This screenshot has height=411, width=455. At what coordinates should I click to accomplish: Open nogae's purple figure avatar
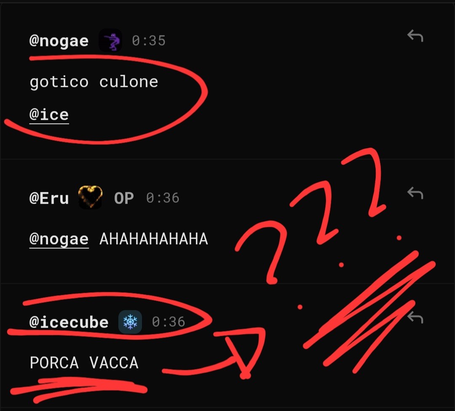[110, 40]
